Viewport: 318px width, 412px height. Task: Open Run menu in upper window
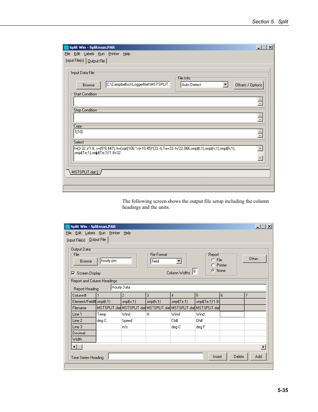(101, 54)
